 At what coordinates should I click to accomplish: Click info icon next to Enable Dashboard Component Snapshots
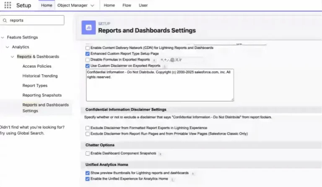point(161,154)
